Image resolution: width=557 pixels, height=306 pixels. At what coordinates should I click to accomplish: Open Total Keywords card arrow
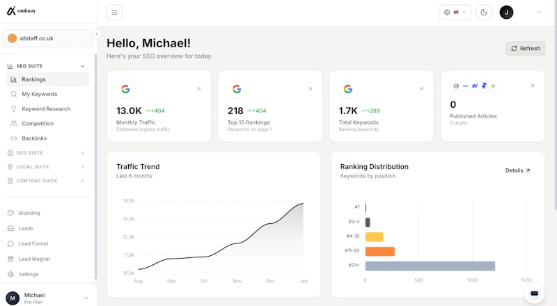(x=421, y=89)
